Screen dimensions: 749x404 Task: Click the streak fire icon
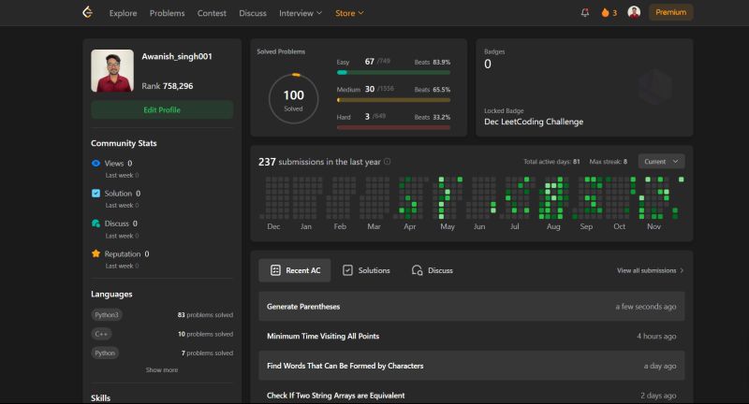pos(606,13)
